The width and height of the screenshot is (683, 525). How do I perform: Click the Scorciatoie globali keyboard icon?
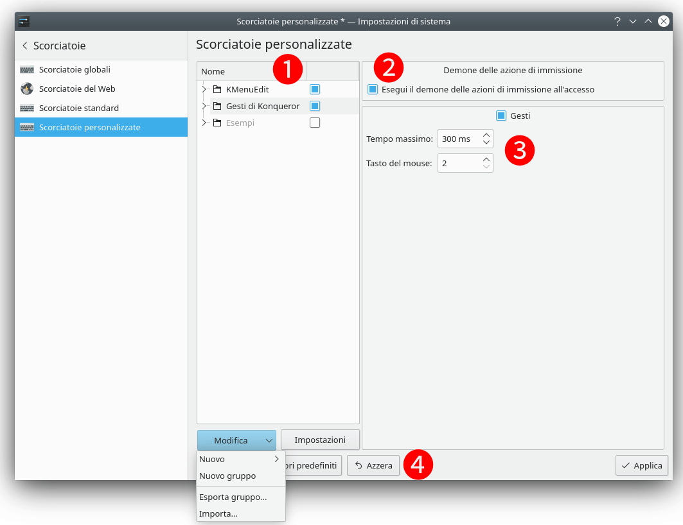point(27,69)
